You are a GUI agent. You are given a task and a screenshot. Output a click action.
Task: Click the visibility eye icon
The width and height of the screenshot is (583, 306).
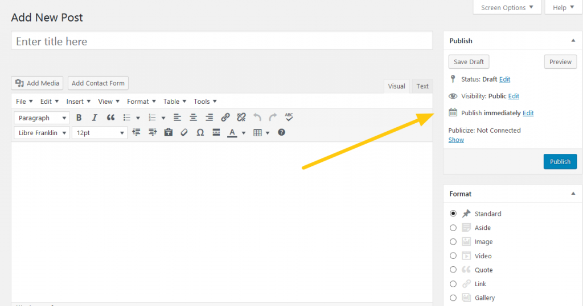click(453, 96)
